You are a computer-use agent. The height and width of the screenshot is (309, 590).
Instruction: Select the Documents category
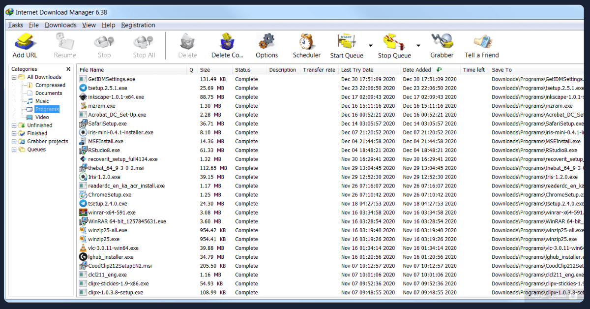pyautogui.click(x=49, y=93)
